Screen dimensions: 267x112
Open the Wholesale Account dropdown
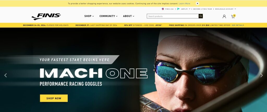(226, 9)
